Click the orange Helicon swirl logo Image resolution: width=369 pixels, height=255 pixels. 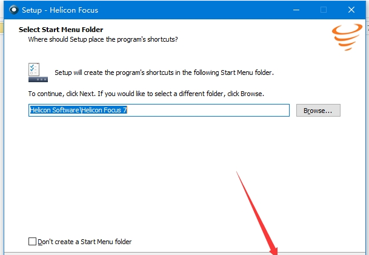pos(347,37)
